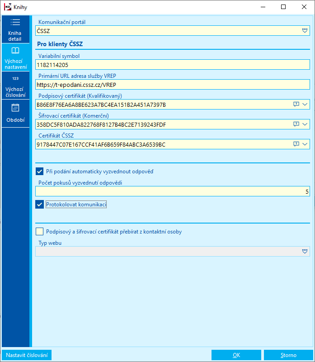The image size is (315, 362).
Task: Maximize the Knihy window
Action: tap(283, 7)
